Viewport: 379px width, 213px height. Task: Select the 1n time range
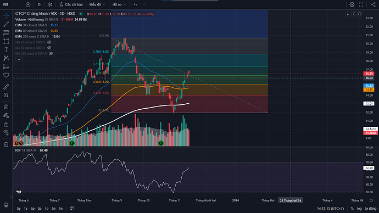pos(60,209)
